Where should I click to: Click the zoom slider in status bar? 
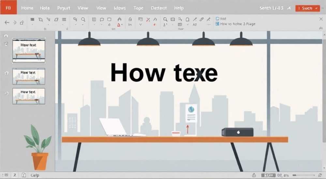(x=304, y=175)
